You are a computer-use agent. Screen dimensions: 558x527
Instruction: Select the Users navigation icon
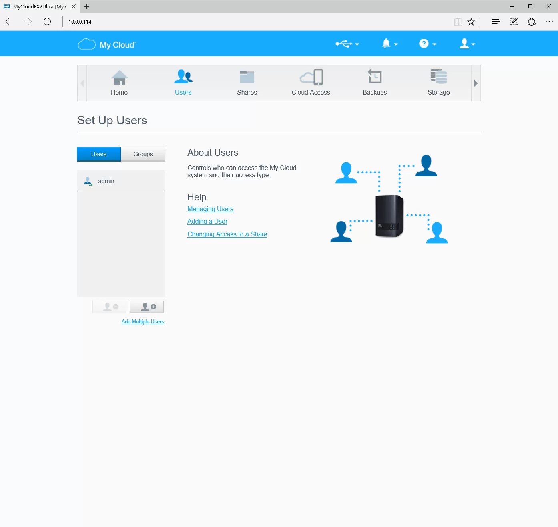[x=183, y=83]
